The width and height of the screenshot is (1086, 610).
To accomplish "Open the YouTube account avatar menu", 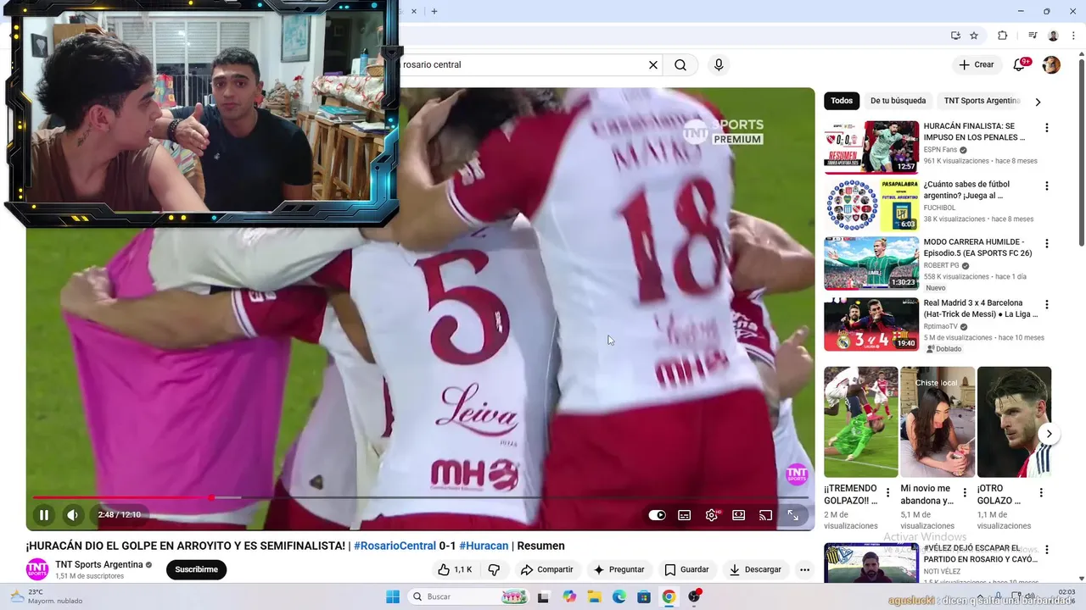I will [x=1051, y=64].
